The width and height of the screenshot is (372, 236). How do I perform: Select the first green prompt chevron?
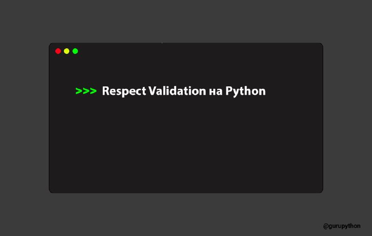coord(79,91)
